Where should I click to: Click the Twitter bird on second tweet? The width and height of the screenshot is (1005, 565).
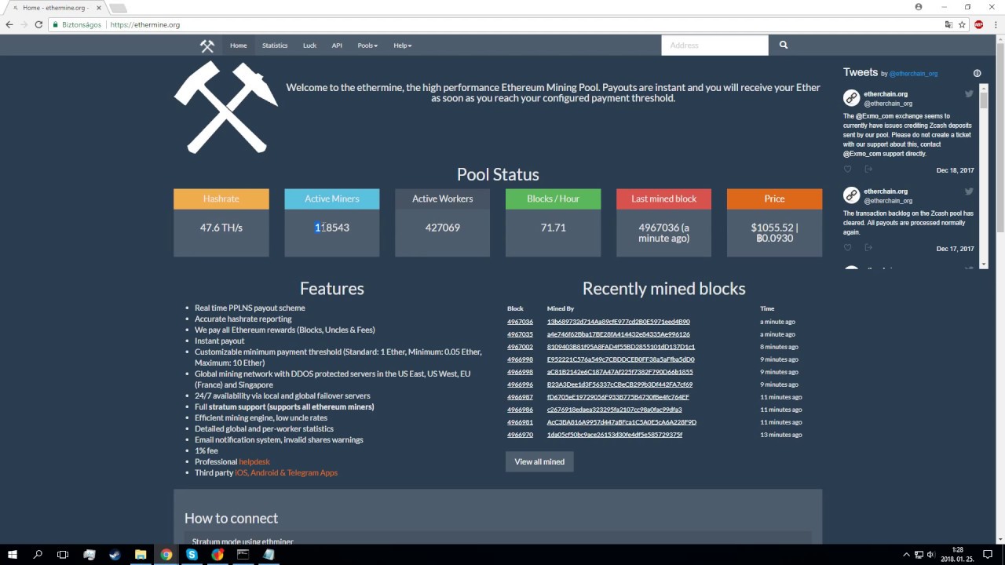click(x=970, y=191)
